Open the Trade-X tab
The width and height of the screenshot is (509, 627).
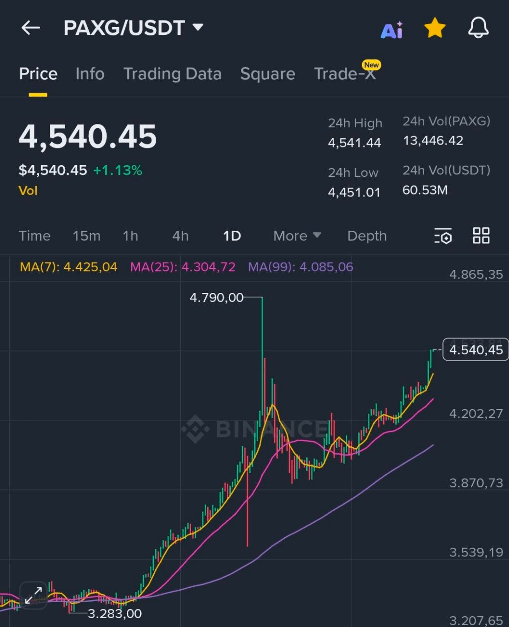(345, 74)
